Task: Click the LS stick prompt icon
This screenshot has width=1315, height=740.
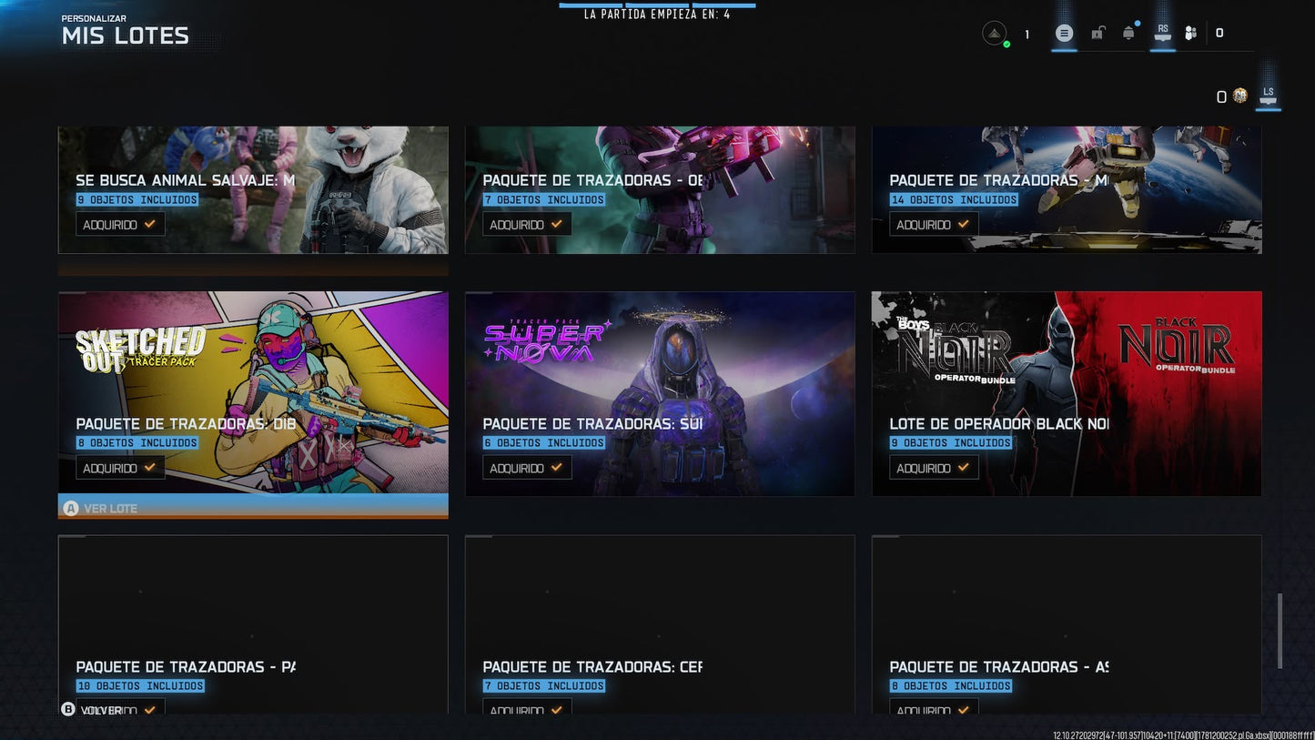Action: pyautogui.click(x=1268, y=96)
